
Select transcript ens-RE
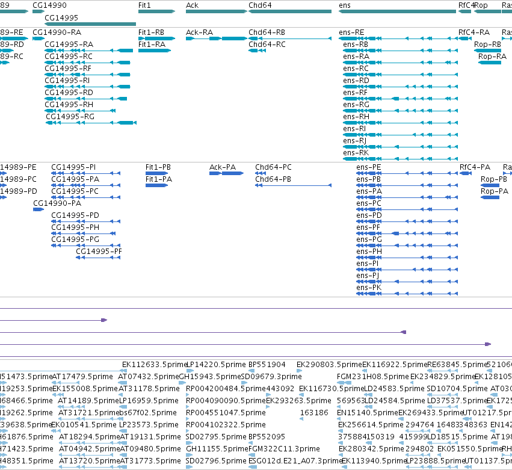[x=351, y=32]
